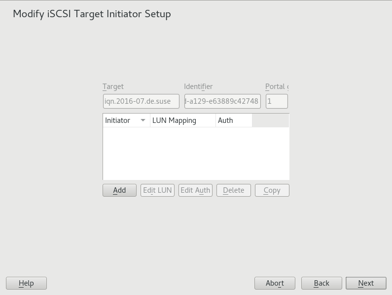Click the Target field label

[113, 87]
